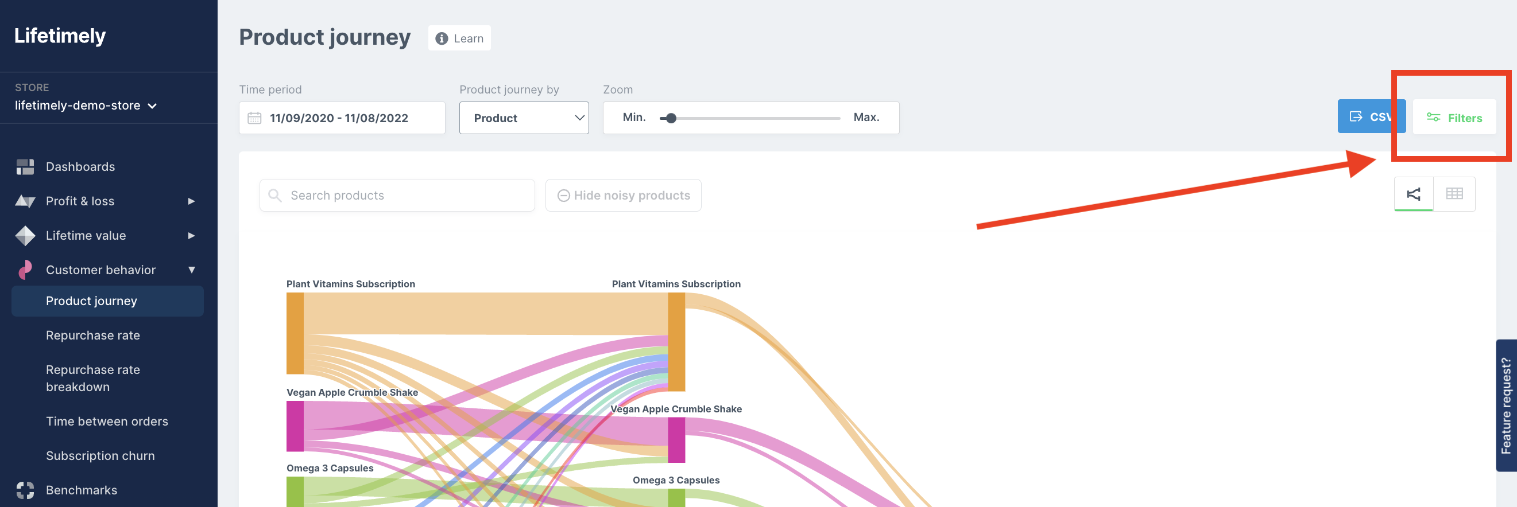Open the lifetimely-demo-store store selector
This screenshot has width=1517, height=507.
(86, 106)
